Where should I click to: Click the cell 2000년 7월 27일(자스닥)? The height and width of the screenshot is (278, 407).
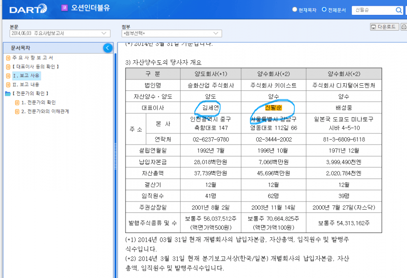(x=344, y=208)
